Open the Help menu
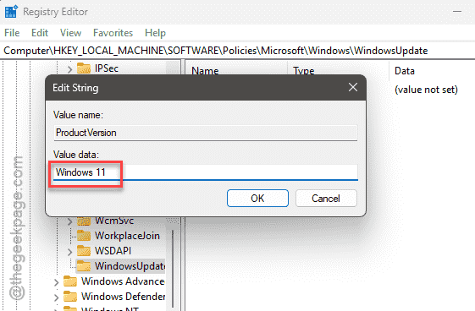This screenshot has height=311, width=475. (x=155, y=33)
